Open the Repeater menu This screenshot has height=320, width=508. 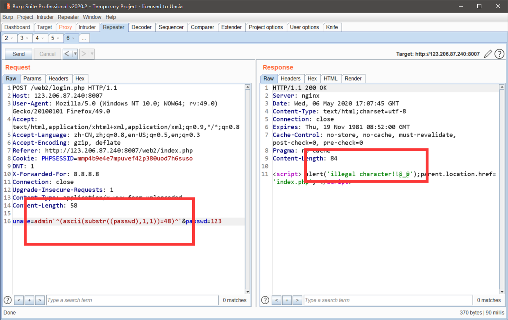(x=68, y=17)
